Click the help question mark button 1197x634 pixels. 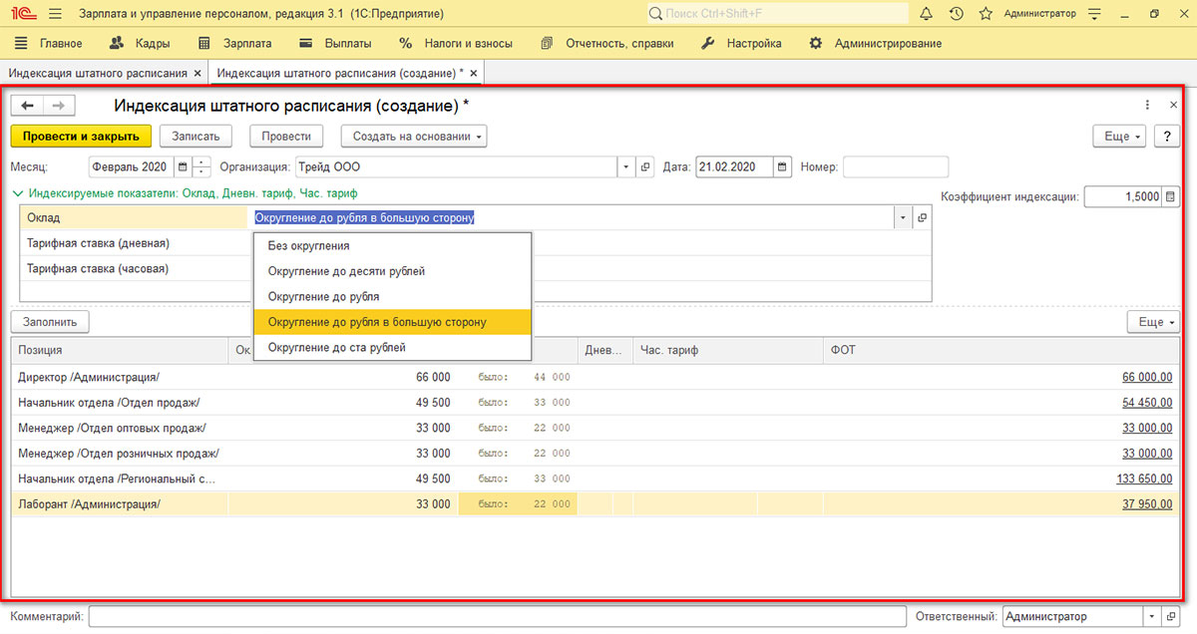click(1164, 137)
